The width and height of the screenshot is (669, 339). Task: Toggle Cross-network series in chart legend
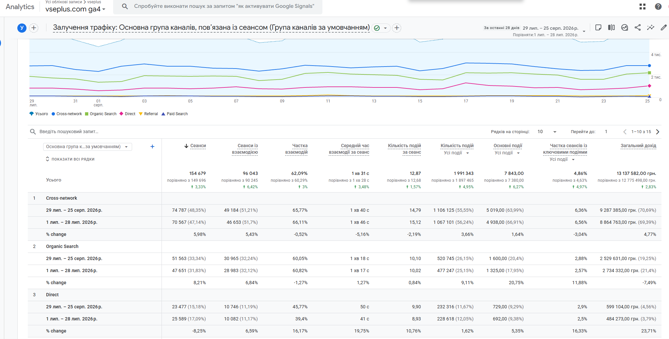[67, 114]
